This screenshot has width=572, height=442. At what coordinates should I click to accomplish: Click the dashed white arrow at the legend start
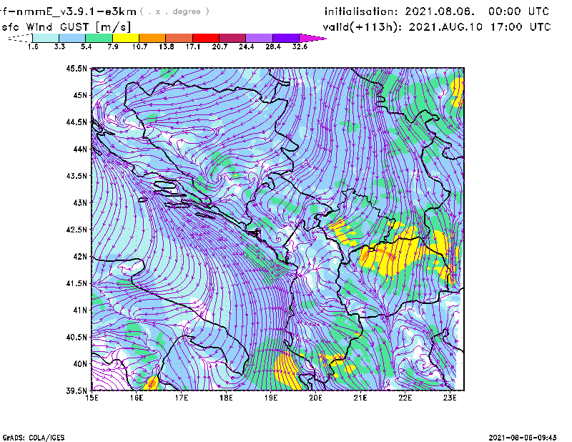pyautogui.click(x=19, y=37)
